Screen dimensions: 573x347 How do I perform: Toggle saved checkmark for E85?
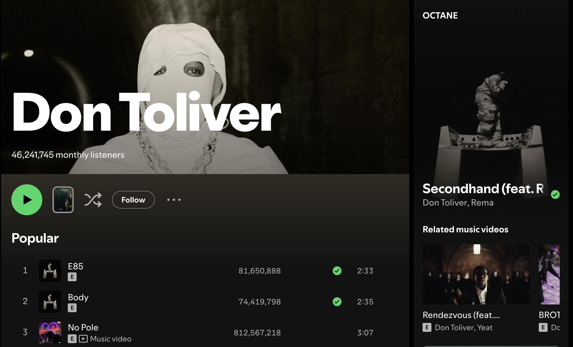coord(337,271)
